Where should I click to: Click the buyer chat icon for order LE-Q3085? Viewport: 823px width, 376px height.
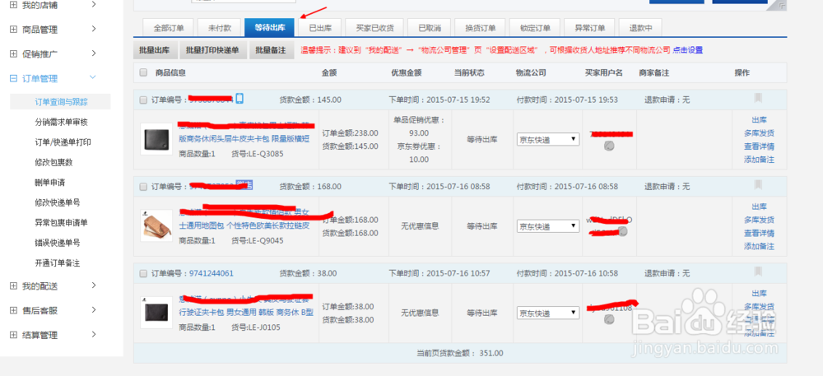pos(609,146)
